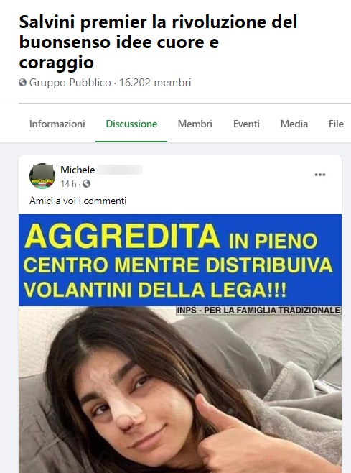Click the post privacy globe icon near 14 h

tap(86, 183)
